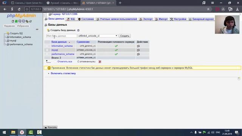242x136 pixels.
Task: Open phpMyAdmin home via house icon
Action: (13, 21)
